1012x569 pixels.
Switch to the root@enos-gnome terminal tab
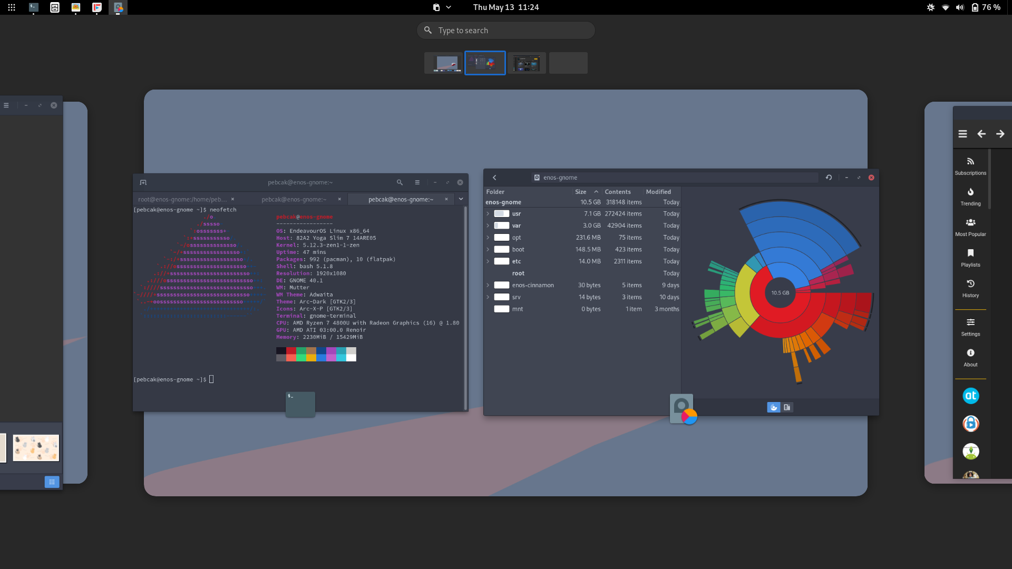coord(182,199)
